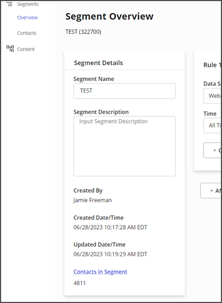Image resolution: width=222 pixels, height=303 pixels.
Task: Select the Segment Details card header
Action: (x=98, y=63)
